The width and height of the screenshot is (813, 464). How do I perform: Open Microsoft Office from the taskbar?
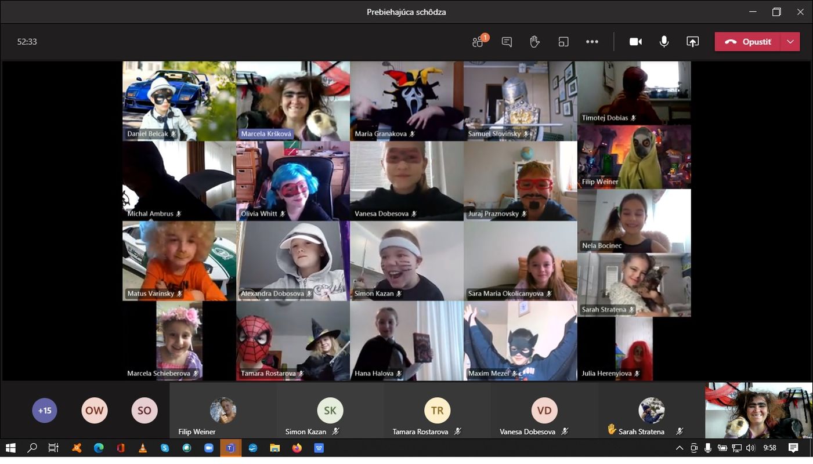121,448
